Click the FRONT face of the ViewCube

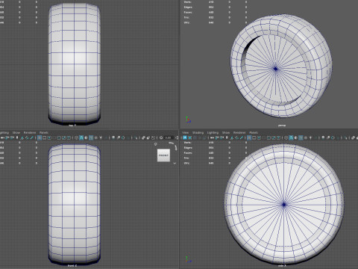coord(163,155)
